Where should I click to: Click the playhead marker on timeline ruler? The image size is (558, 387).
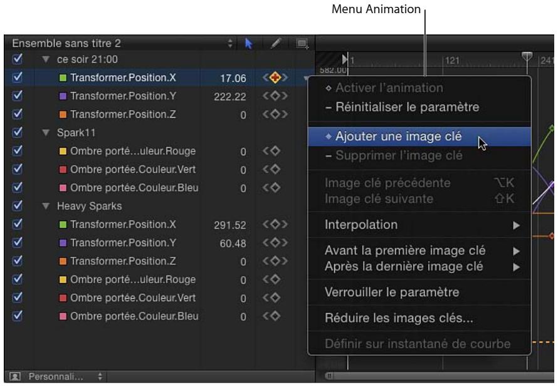(x=527, y=57)
